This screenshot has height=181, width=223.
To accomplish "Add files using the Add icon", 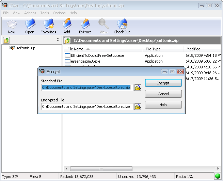I will click(67, 24).
